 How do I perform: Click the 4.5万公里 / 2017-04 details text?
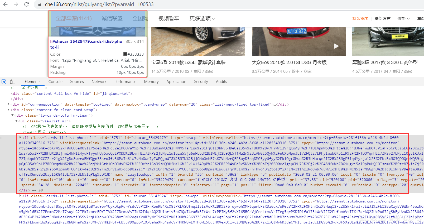382,71
